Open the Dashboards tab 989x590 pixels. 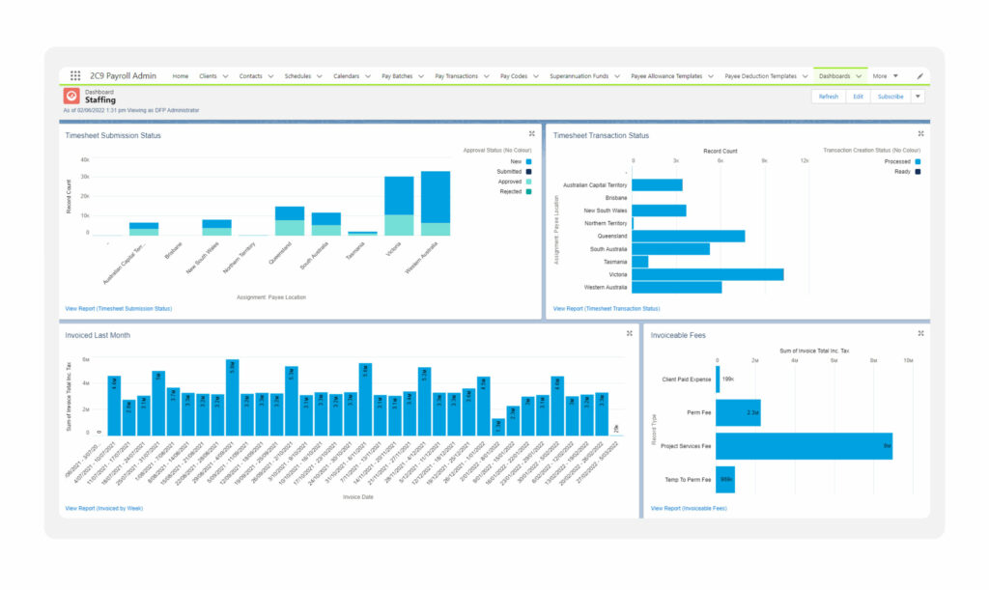834,76
